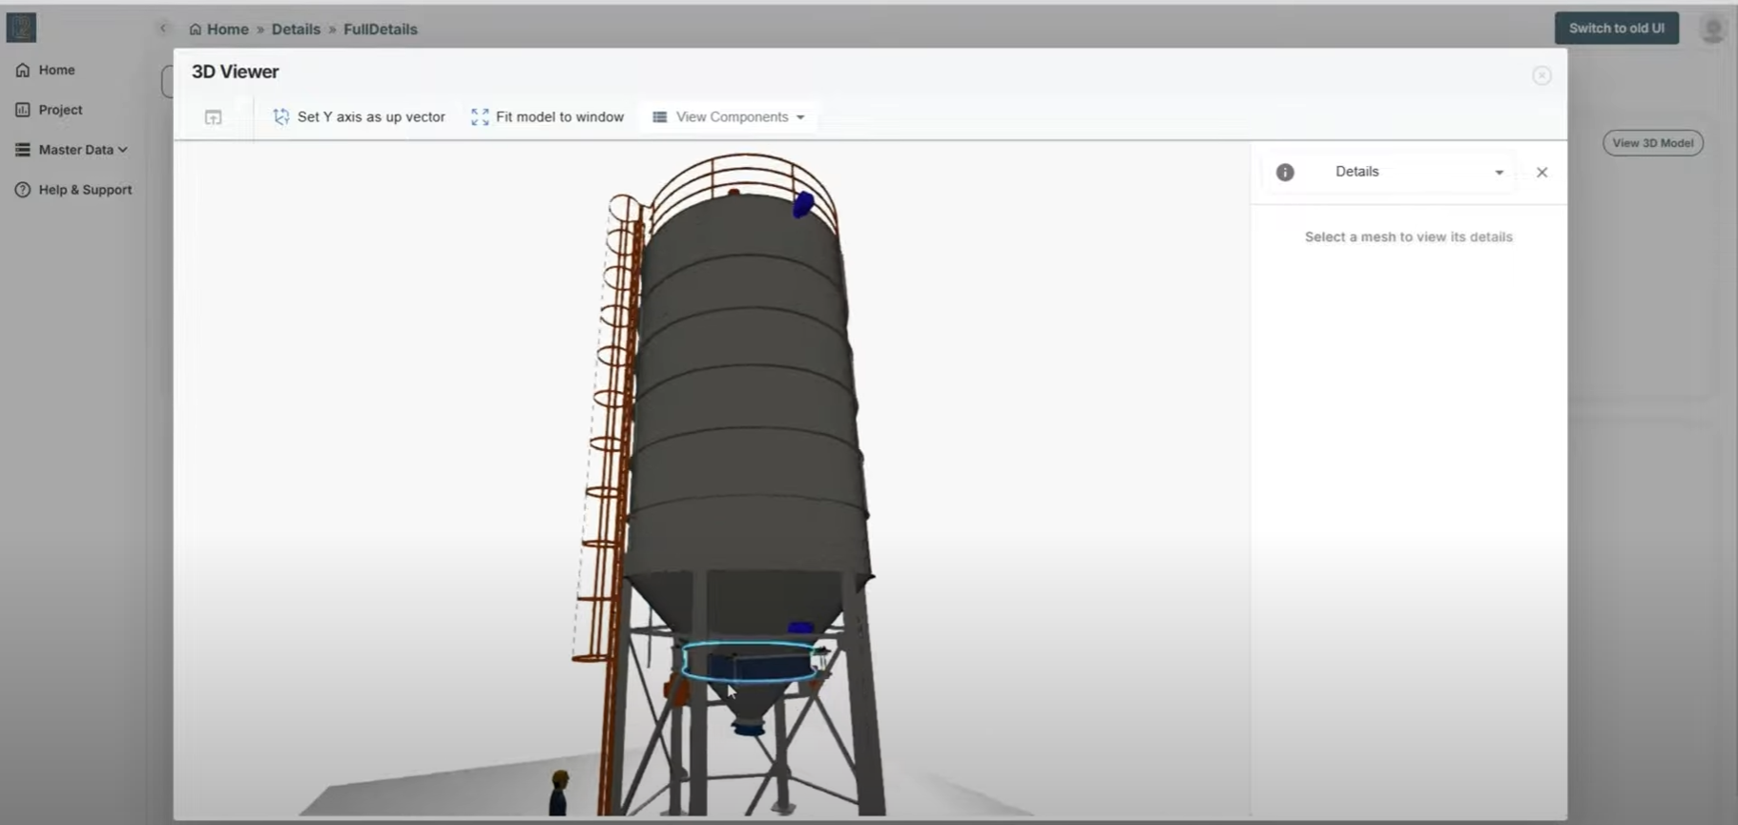Click the Fit model to window icon

[x=480, y=117]
